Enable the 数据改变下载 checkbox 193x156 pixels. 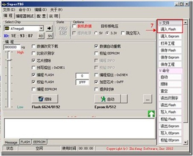point(34,46)
